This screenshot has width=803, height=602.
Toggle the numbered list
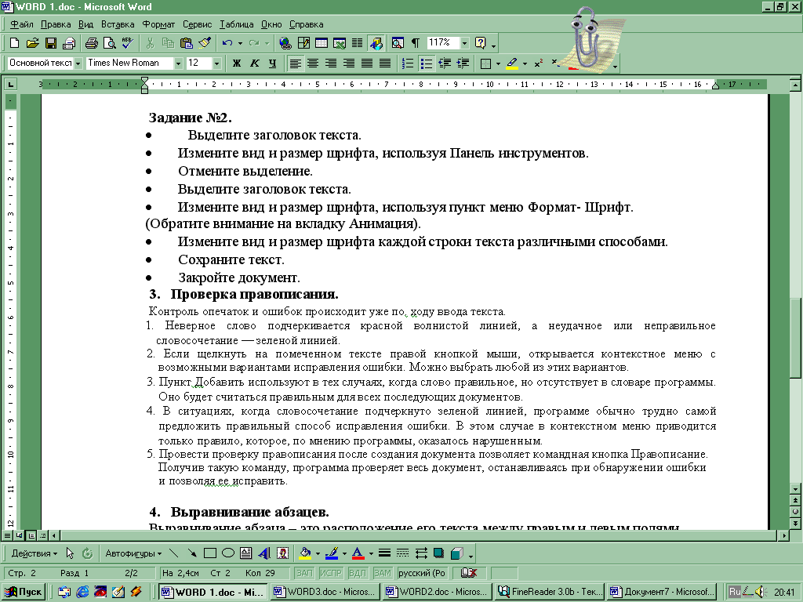(x=408, y=63)
